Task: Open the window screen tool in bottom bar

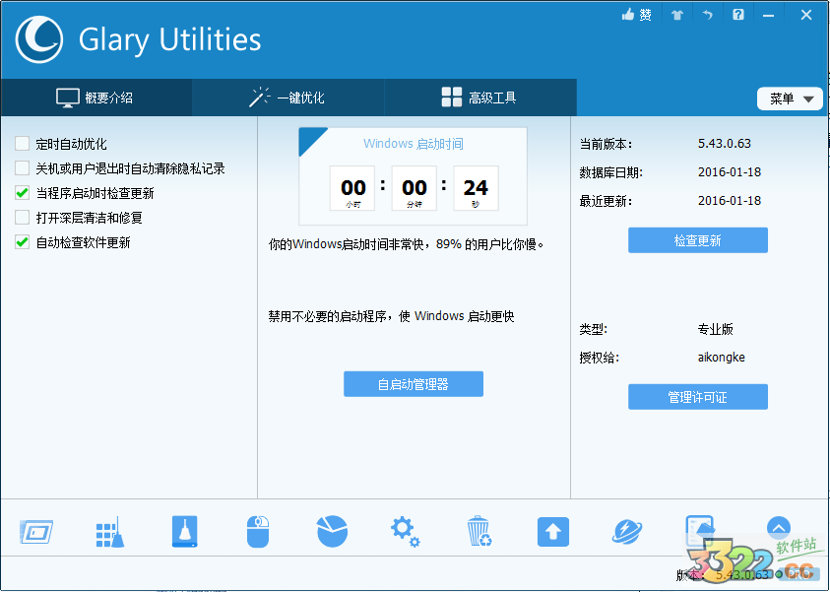Action: [x=36, y=532]
